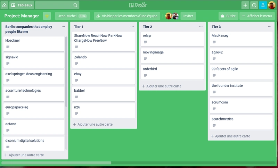Open Tier 2 list options menu

pyautogui.click(x=201, y=27)
